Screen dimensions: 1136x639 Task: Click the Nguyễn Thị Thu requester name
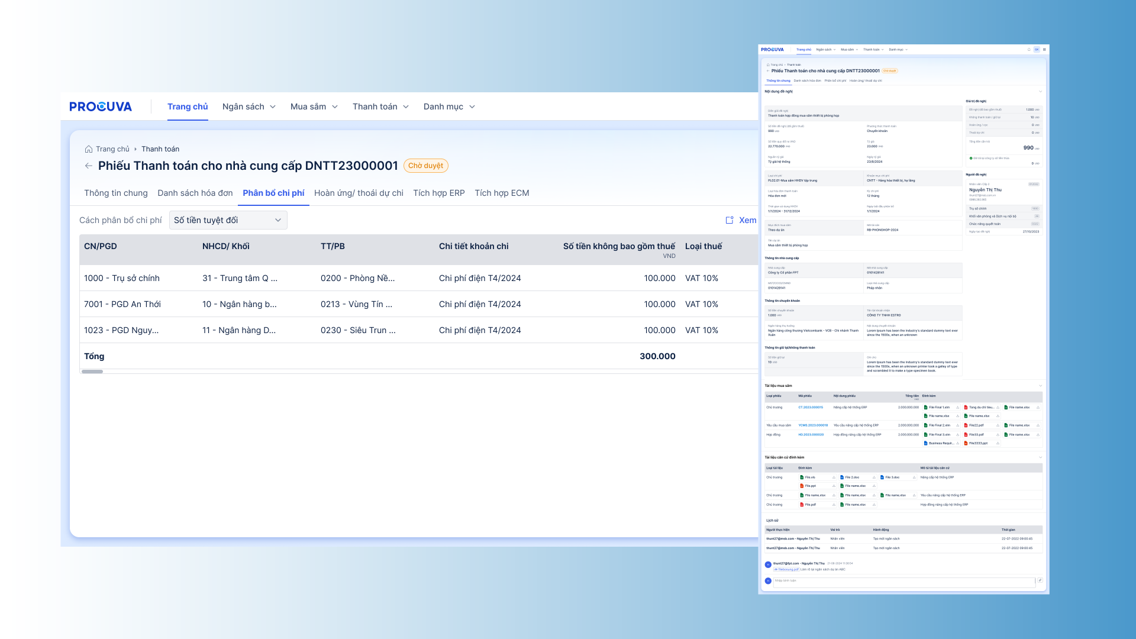pyautogui.click(x=985, y=190)
